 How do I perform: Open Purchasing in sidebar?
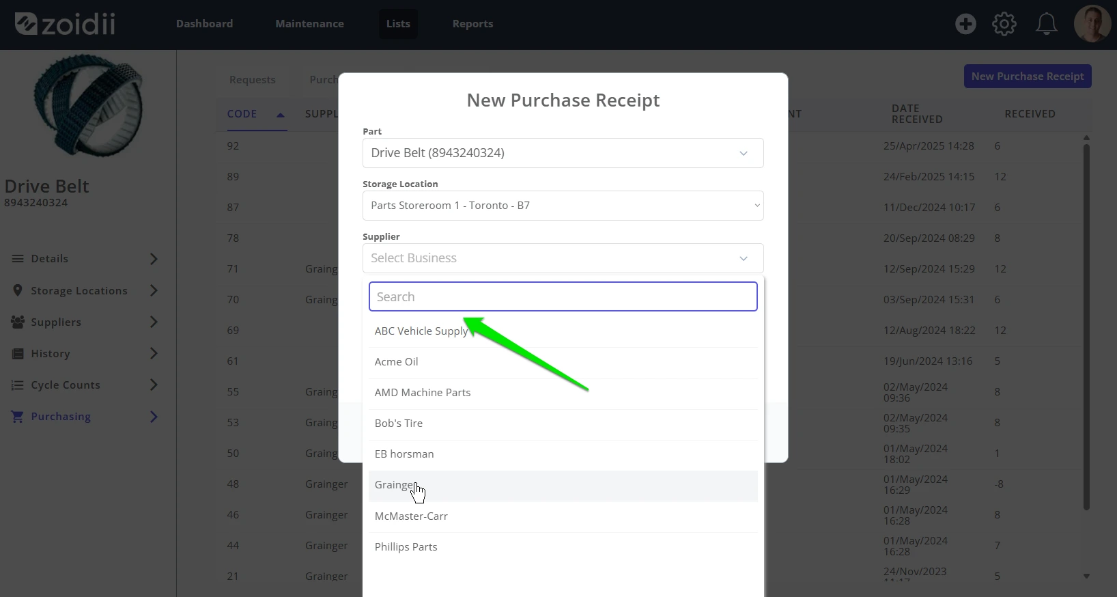click(x=61, y=417)
